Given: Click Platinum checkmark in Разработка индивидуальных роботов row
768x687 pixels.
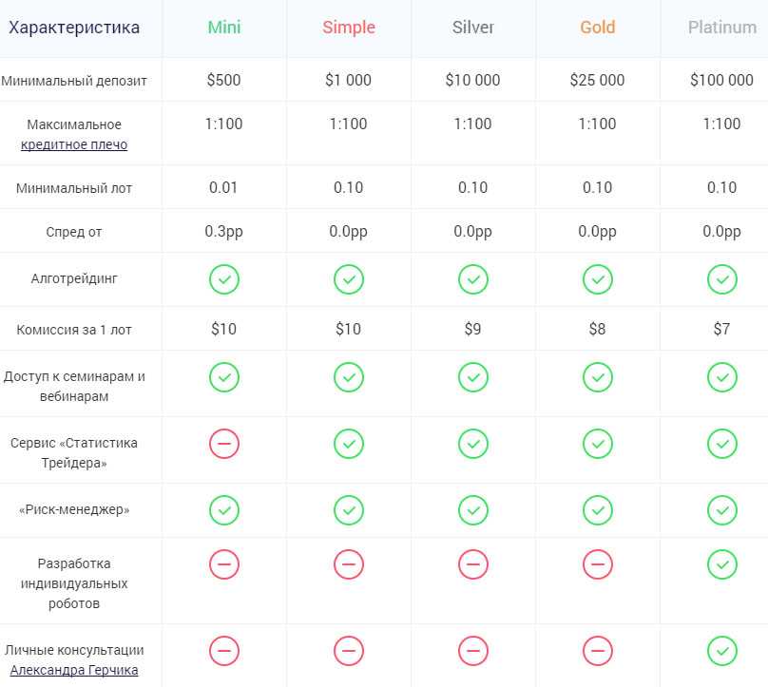Looking at the screenshot, I should pos(722,564).
